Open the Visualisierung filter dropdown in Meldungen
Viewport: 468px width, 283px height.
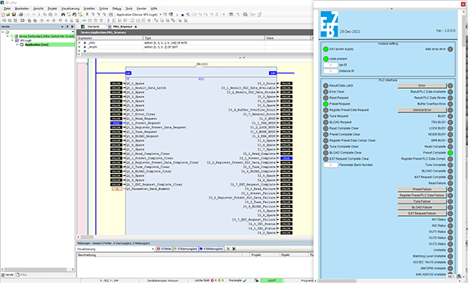point(153,249)
